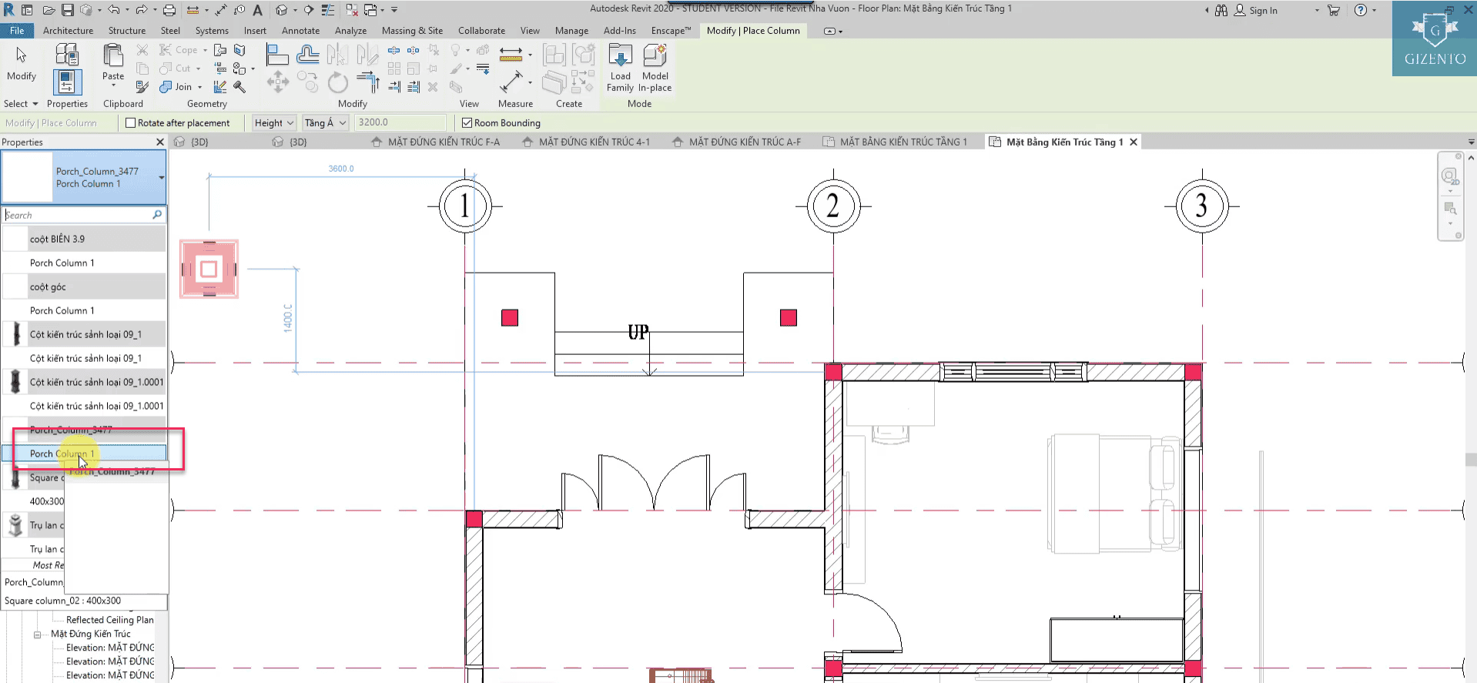Click the Offset tool icon
The height and width of the screenshot is (683, 1477).
pyautogui.click(x=308, y=54)
